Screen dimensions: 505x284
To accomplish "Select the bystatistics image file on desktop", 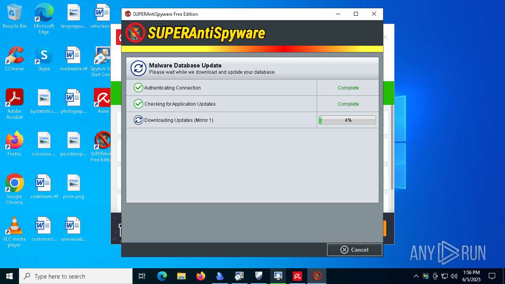I will point(44,101).
